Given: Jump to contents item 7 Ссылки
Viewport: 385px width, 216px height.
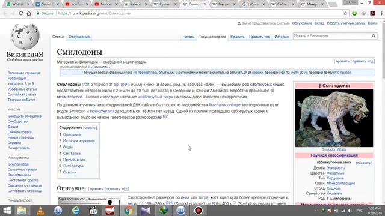Looking at the screenshot, I should click(70, 172).
